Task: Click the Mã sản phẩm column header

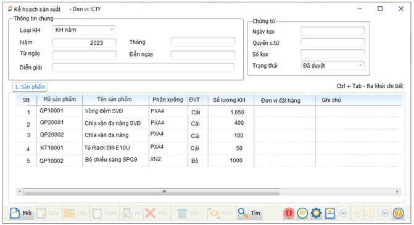Action: (x=60, y=100)
